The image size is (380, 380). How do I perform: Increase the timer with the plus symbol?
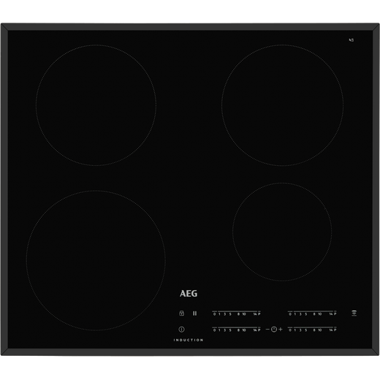[x=281, y=330]
